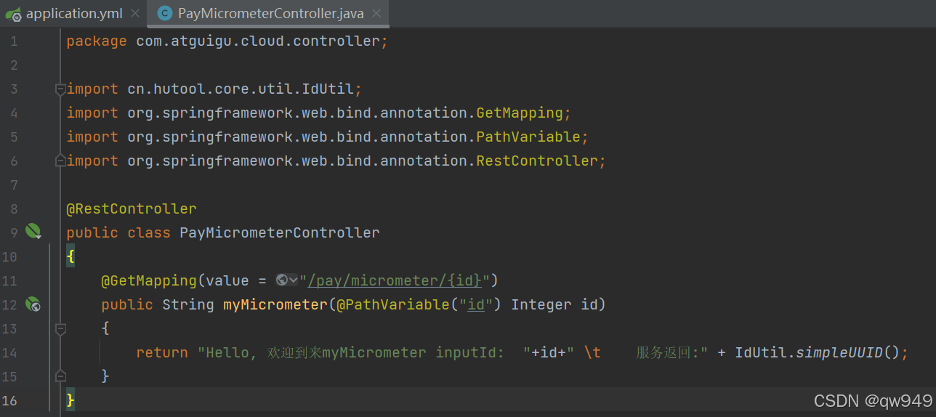Click the closing brace on line 16
Image resolution: width=936 pixels, height=417 pixels.
coord(70,400)
